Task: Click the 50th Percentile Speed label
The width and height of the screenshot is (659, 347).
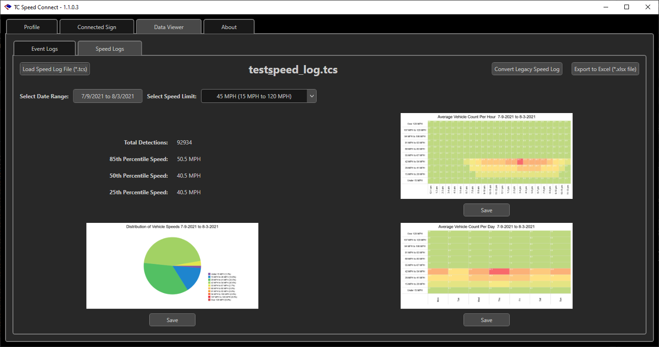Action: pos(139,176)
